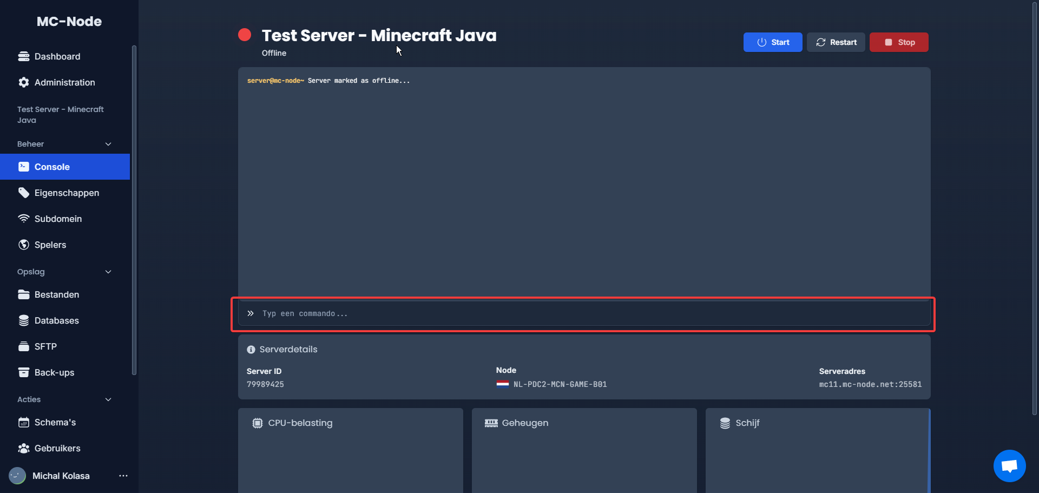This screenshot has height=493, width=1039.
Task: Click the sidebar scrollbar
Action: point(134,210)
